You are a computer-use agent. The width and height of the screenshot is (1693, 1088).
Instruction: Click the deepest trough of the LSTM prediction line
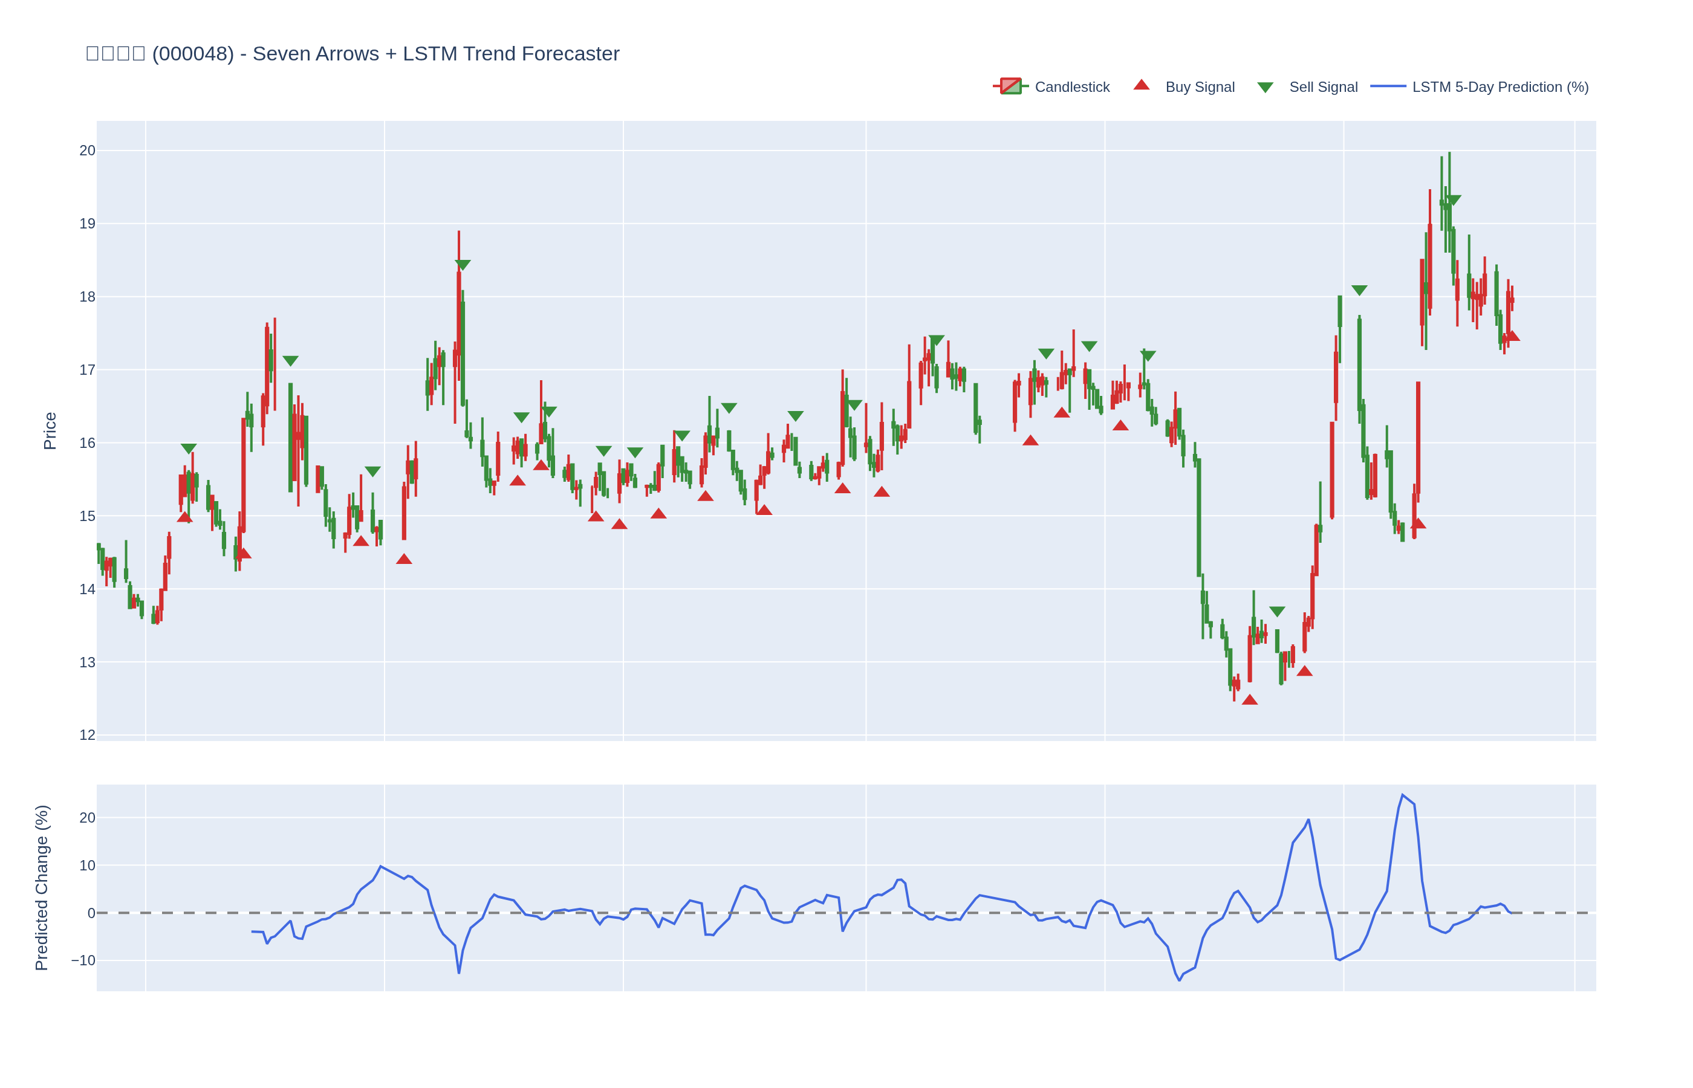[x=1179, y=980]
